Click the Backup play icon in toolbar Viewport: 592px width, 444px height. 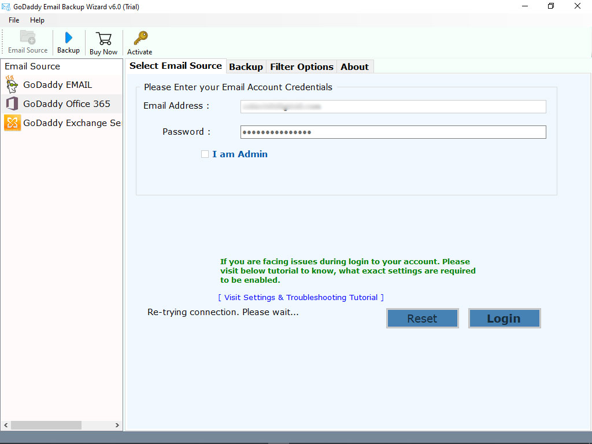click(68, 38)
